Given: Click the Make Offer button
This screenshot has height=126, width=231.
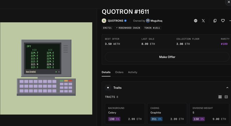Looking at the screenshot, I should point(167,57).
